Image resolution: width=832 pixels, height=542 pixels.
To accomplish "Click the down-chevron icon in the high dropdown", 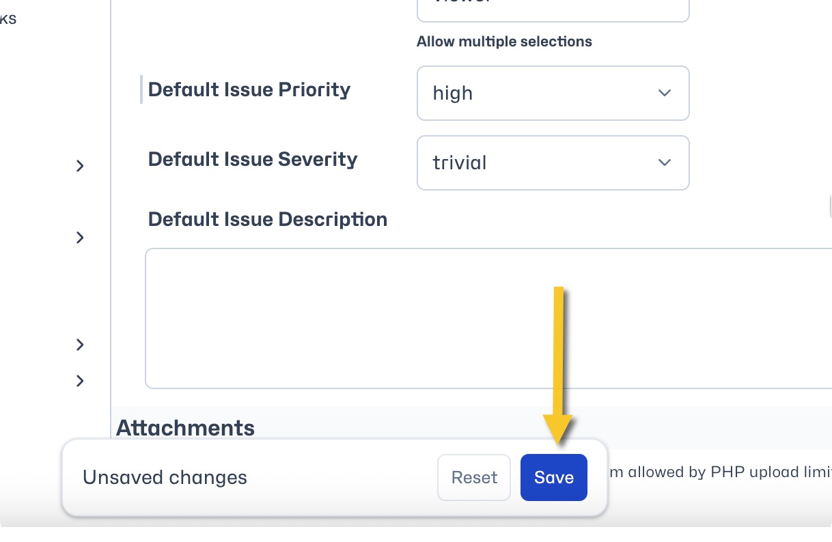I will coord(664,93).
